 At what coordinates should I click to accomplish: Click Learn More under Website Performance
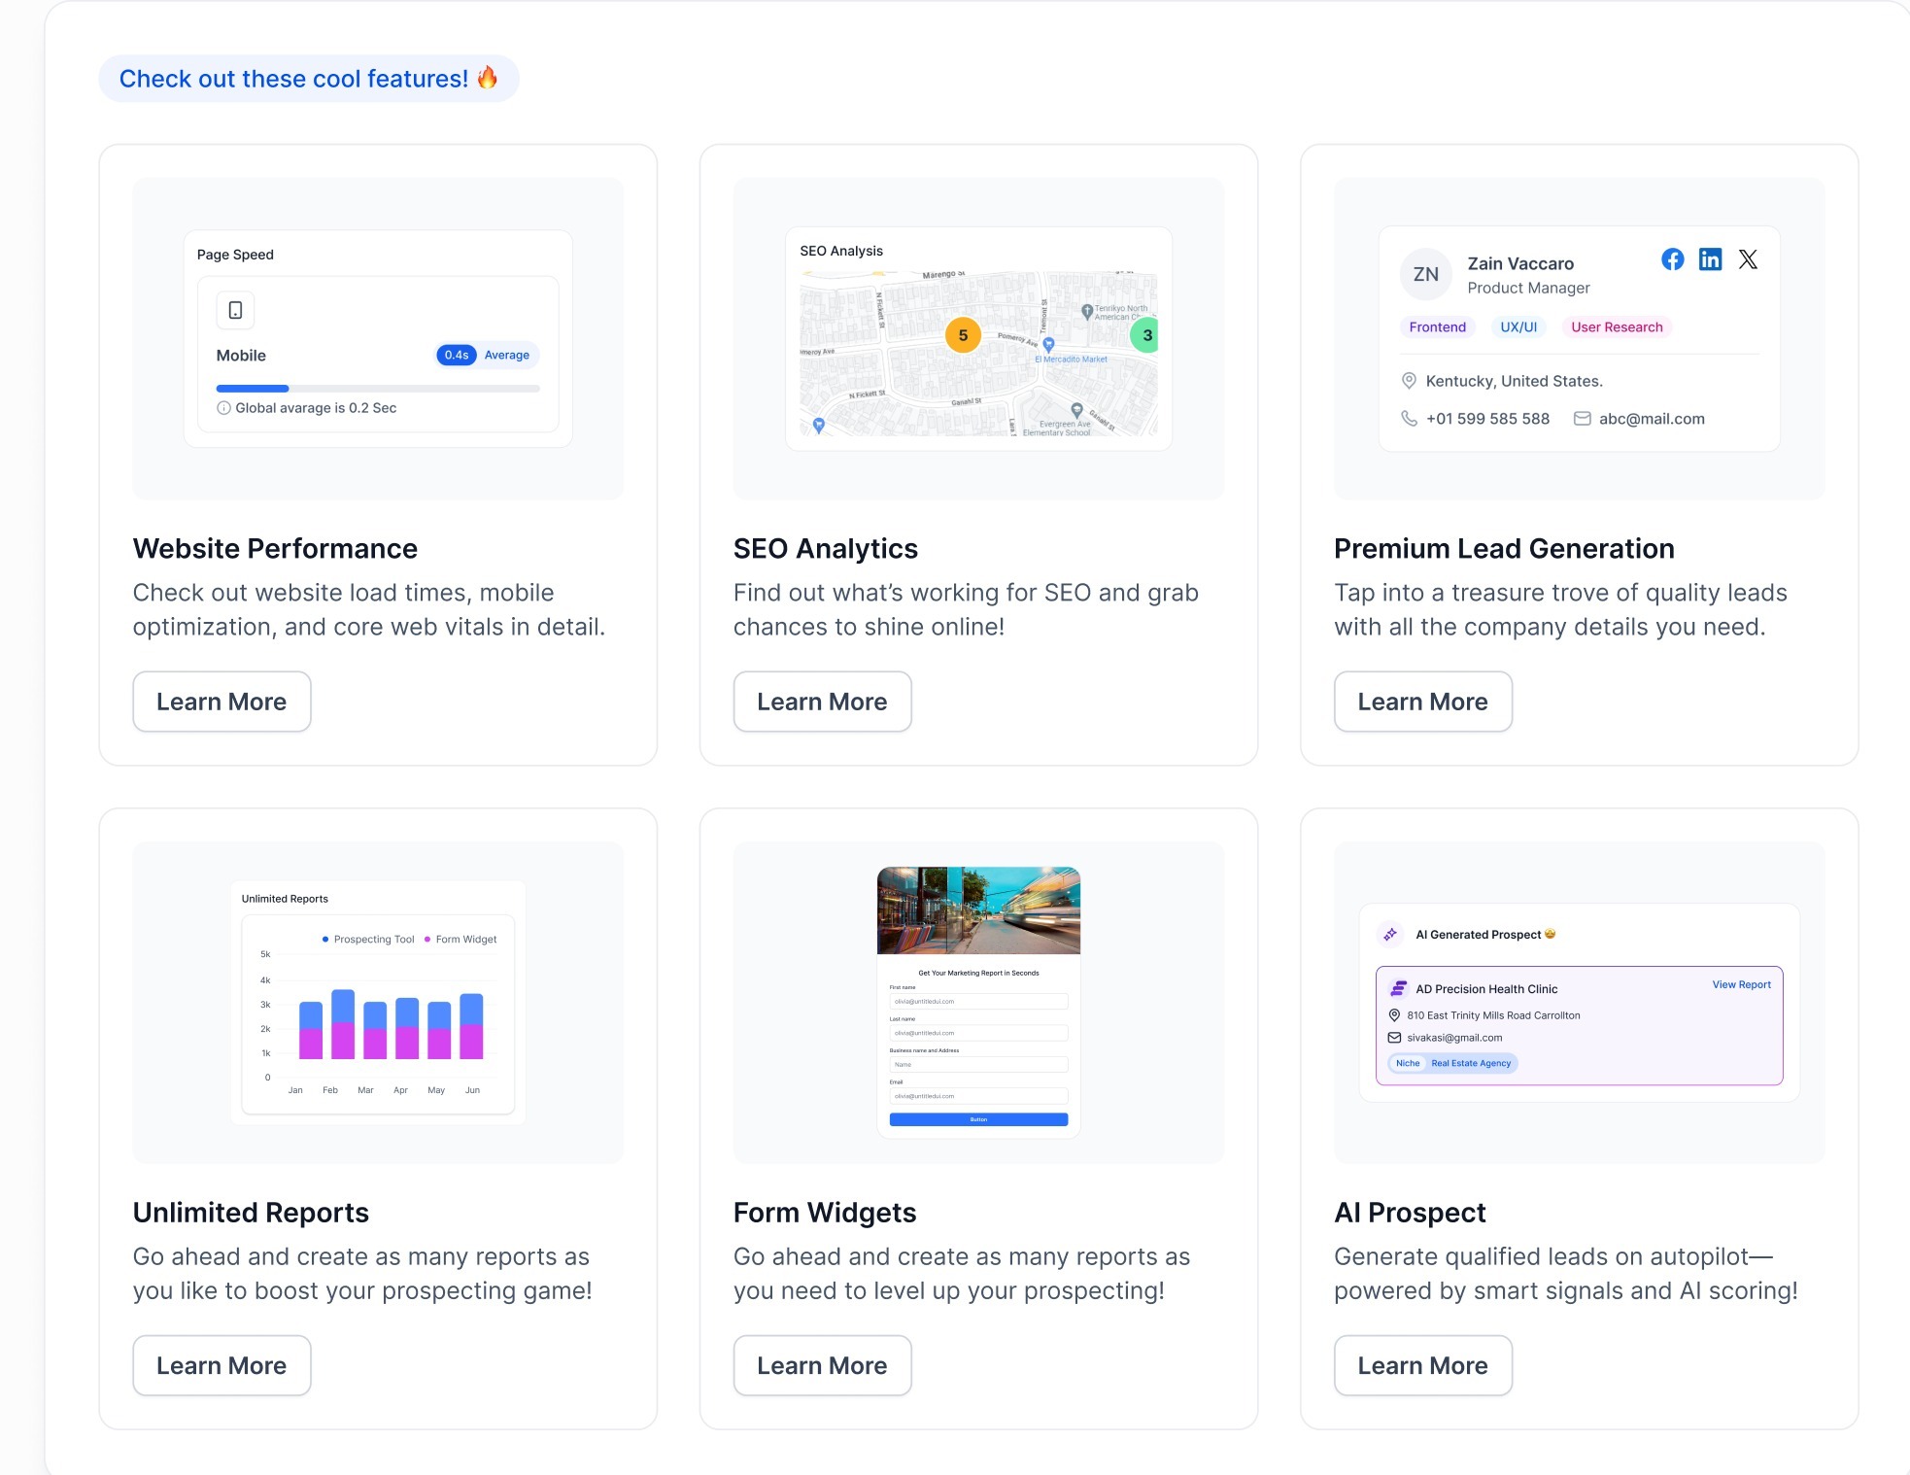click(222, 702)
